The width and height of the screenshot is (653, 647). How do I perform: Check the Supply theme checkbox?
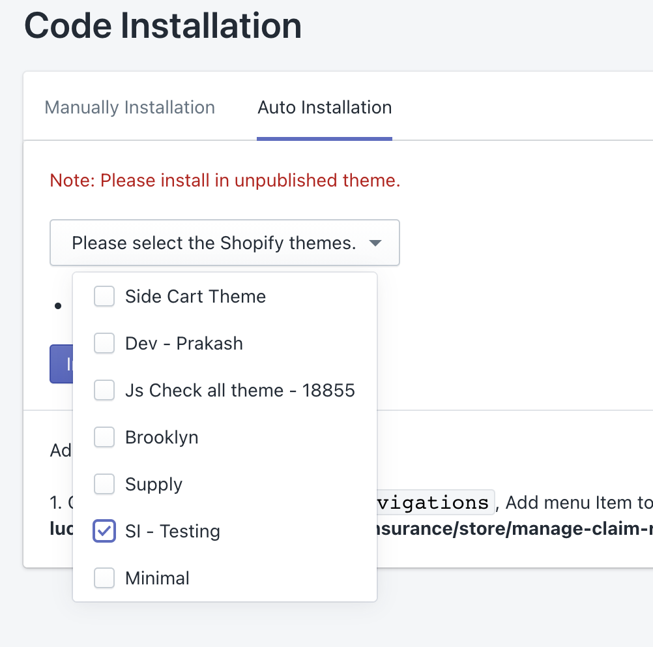point(104,485)
